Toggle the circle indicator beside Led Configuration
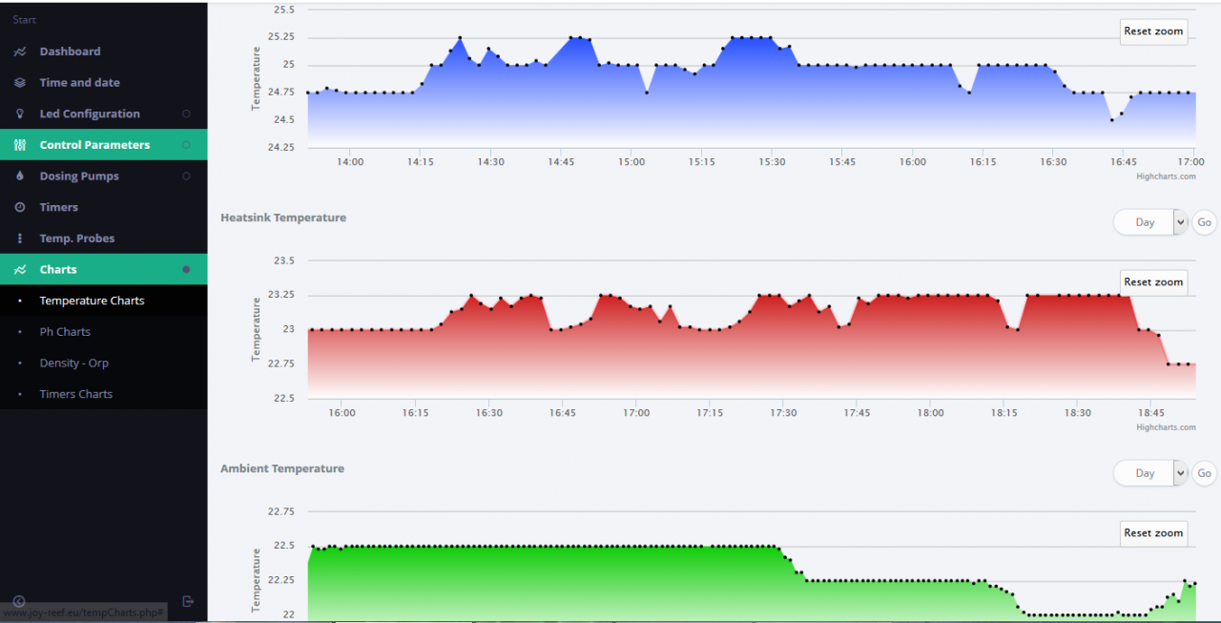The height and width of the screenshot is (623, 1221). pyautogui.click(x=186, y=114)
